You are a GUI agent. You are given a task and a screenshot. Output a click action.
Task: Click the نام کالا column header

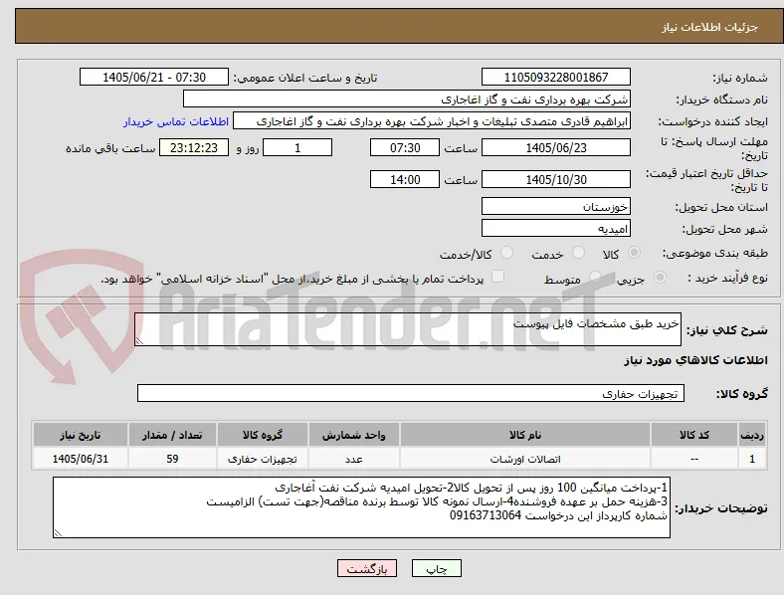tap(525, 435)
